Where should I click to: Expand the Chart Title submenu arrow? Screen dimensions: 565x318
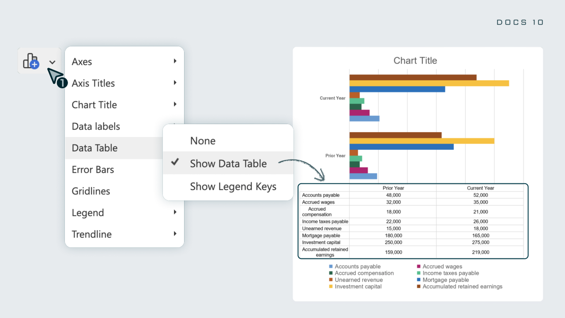point(175,104)
